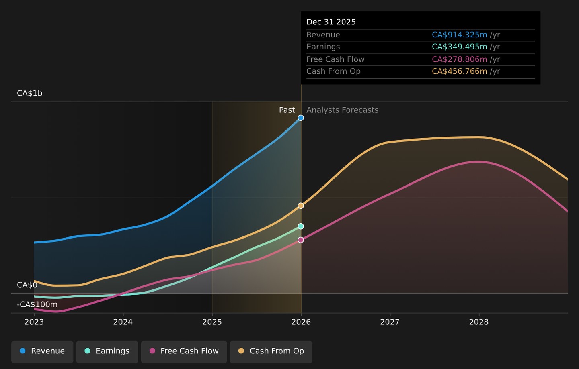Select the 2023 x-axis label
This screenshot has width=579, height=369.
point(34,322)
